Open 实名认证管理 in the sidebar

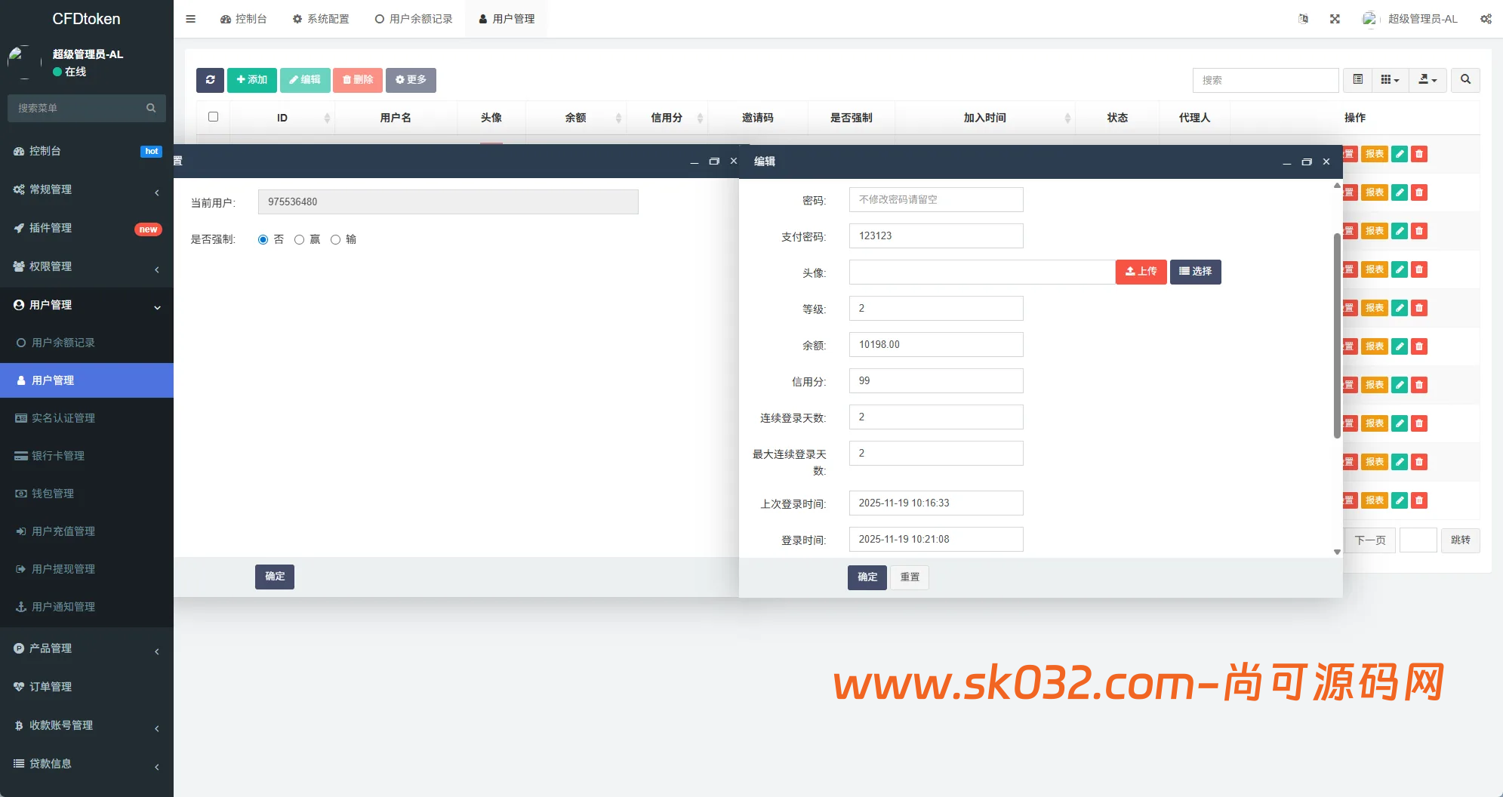(x=87, y=418)
